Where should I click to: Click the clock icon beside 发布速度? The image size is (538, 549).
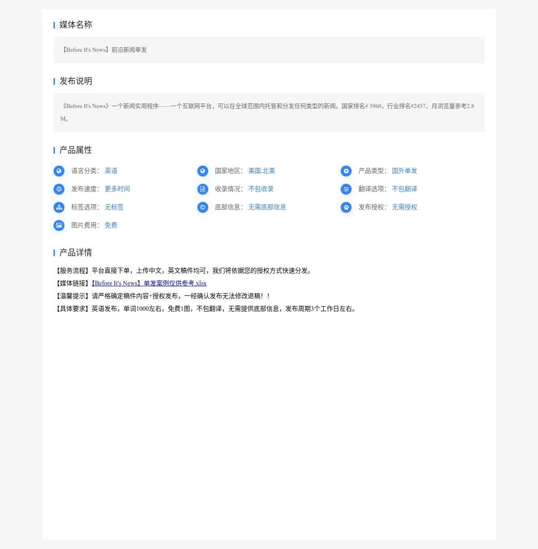59,189
